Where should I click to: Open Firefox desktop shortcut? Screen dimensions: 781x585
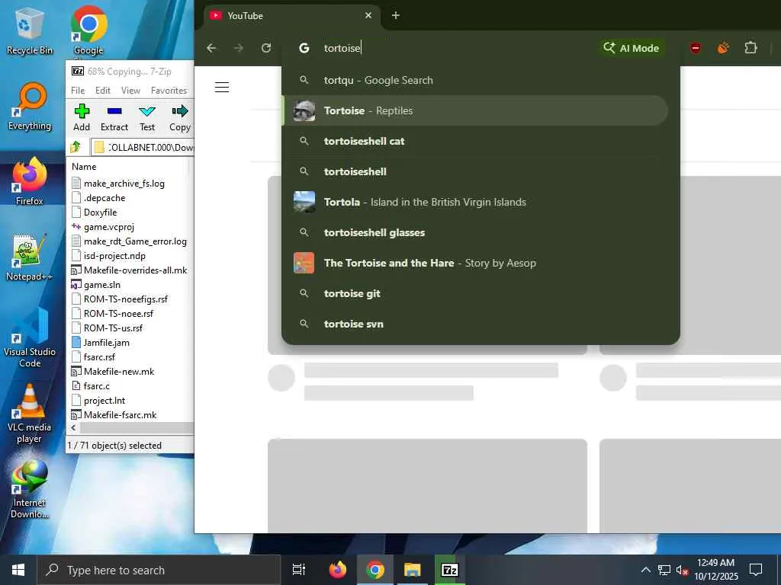click(30, 181)
